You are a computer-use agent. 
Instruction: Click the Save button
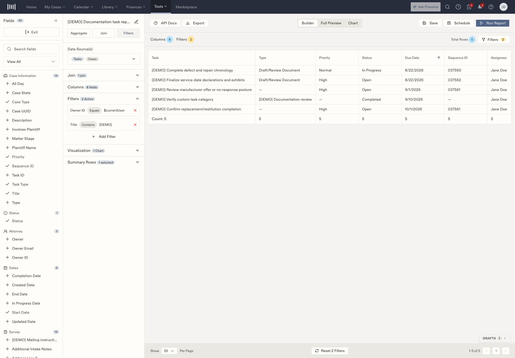click(x=430, y=23)
